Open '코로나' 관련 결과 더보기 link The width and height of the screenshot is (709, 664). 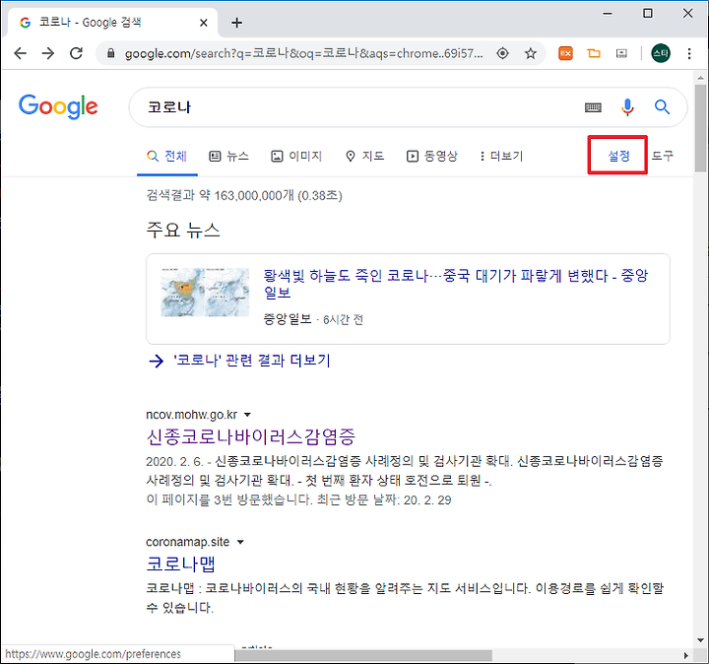click(x=252, y=361)
